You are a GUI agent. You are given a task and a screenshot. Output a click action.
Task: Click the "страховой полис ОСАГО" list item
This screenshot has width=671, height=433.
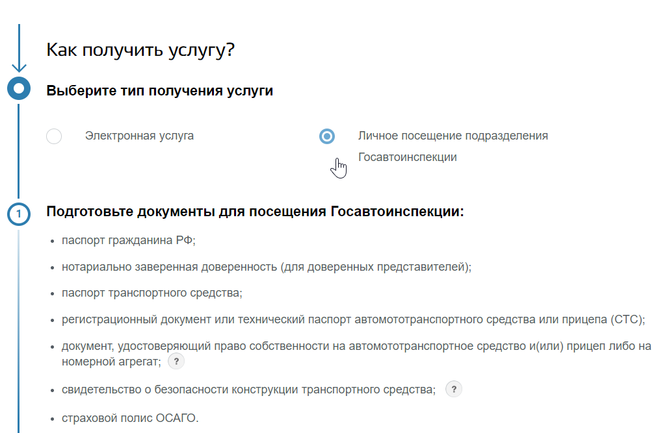pyautogui.click(x=130, y=417)
